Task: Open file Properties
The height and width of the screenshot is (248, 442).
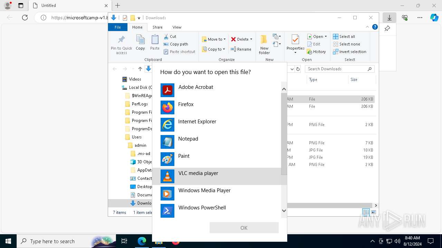Action: pyautogui.click(x=295, y=44)
